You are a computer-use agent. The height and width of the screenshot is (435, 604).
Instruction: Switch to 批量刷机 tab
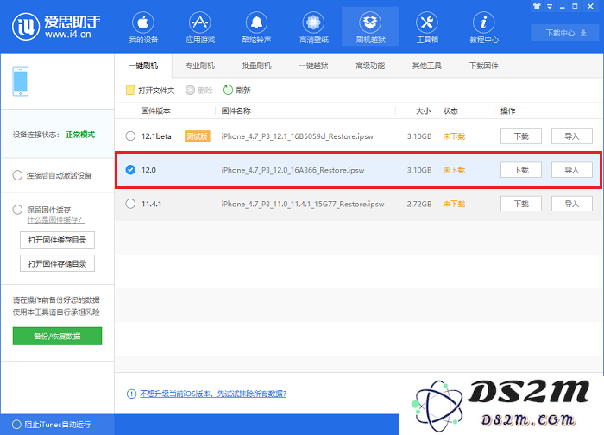(256, 66)
